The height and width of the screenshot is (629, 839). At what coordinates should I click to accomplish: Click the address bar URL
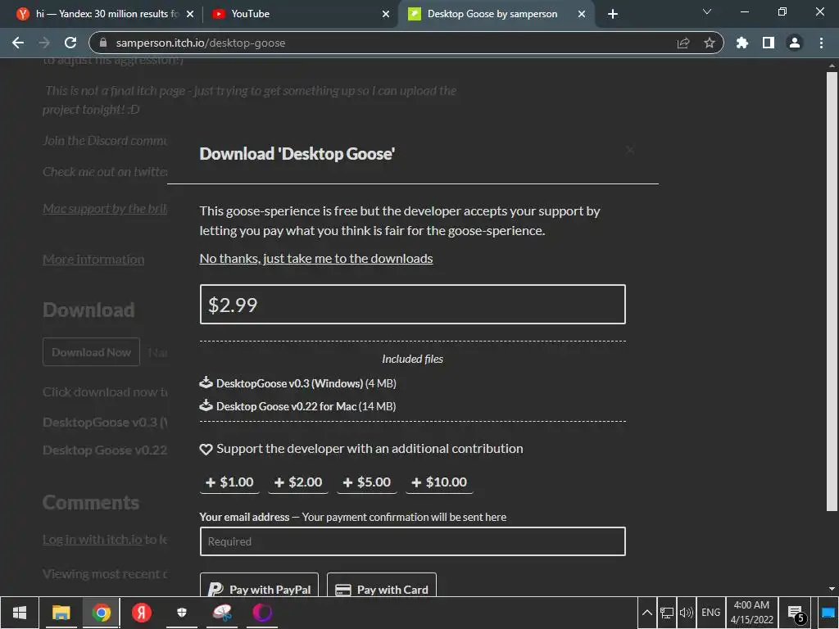click(x=201, y=43)
